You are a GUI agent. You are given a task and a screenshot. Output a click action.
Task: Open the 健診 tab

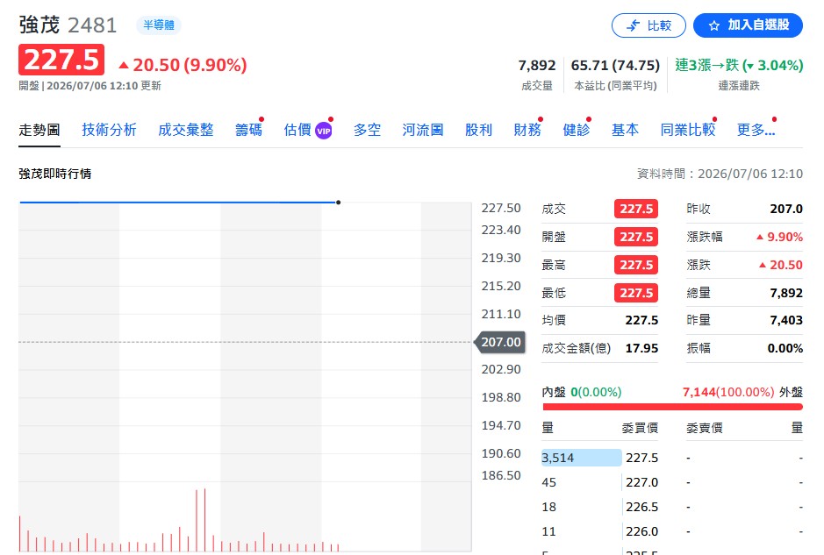pyautogui.click(x=577, y=130)
